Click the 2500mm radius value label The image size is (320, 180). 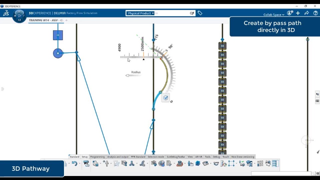coord(142,44)
